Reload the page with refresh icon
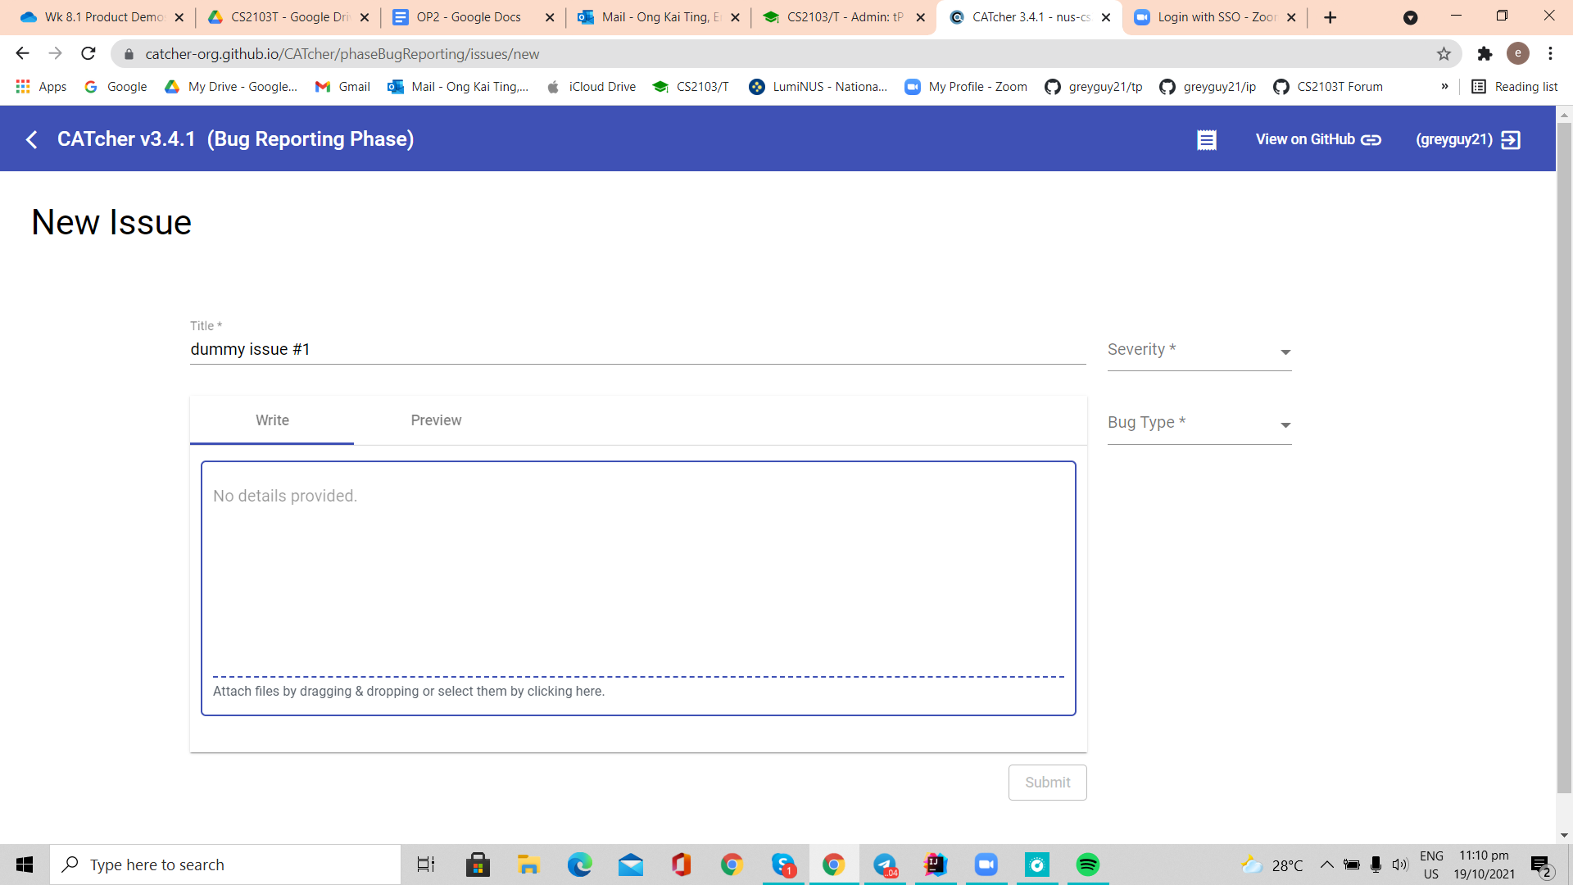 click(88, 54)
